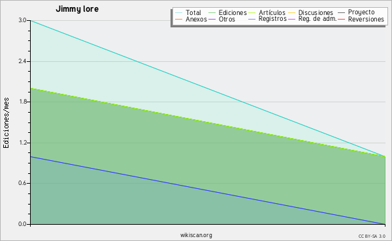The image size is (392, 241).
Task: Click the red Reversiones color line in legend
Action: pos(341,19)
